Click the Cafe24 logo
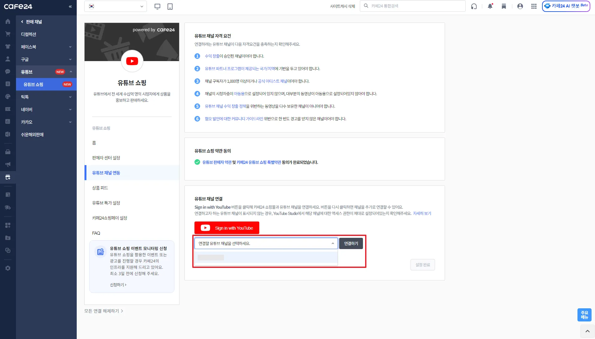Screen dimensions: 595x339 click(18, 7)
